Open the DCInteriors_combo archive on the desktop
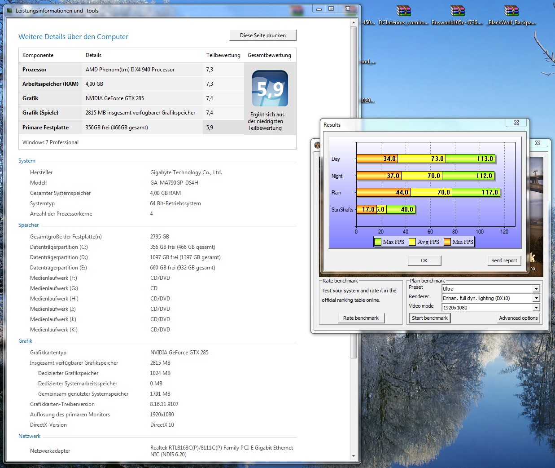Image resolution: width=555 pixels, height=468 pixels. 404,15
